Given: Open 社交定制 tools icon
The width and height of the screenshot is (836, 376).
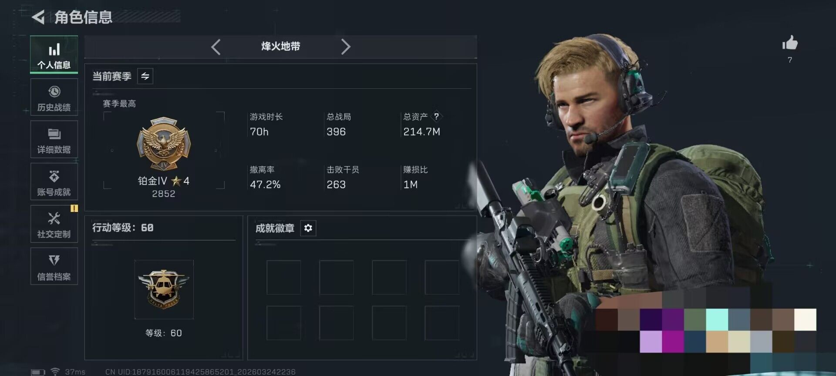Looking at the screenshot, I should [x=54, y=218].
